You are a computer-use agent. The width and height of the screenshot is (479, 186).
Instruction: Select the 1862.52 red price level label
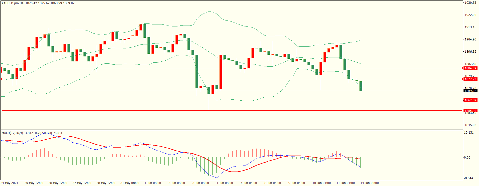[x=470, y=100]
